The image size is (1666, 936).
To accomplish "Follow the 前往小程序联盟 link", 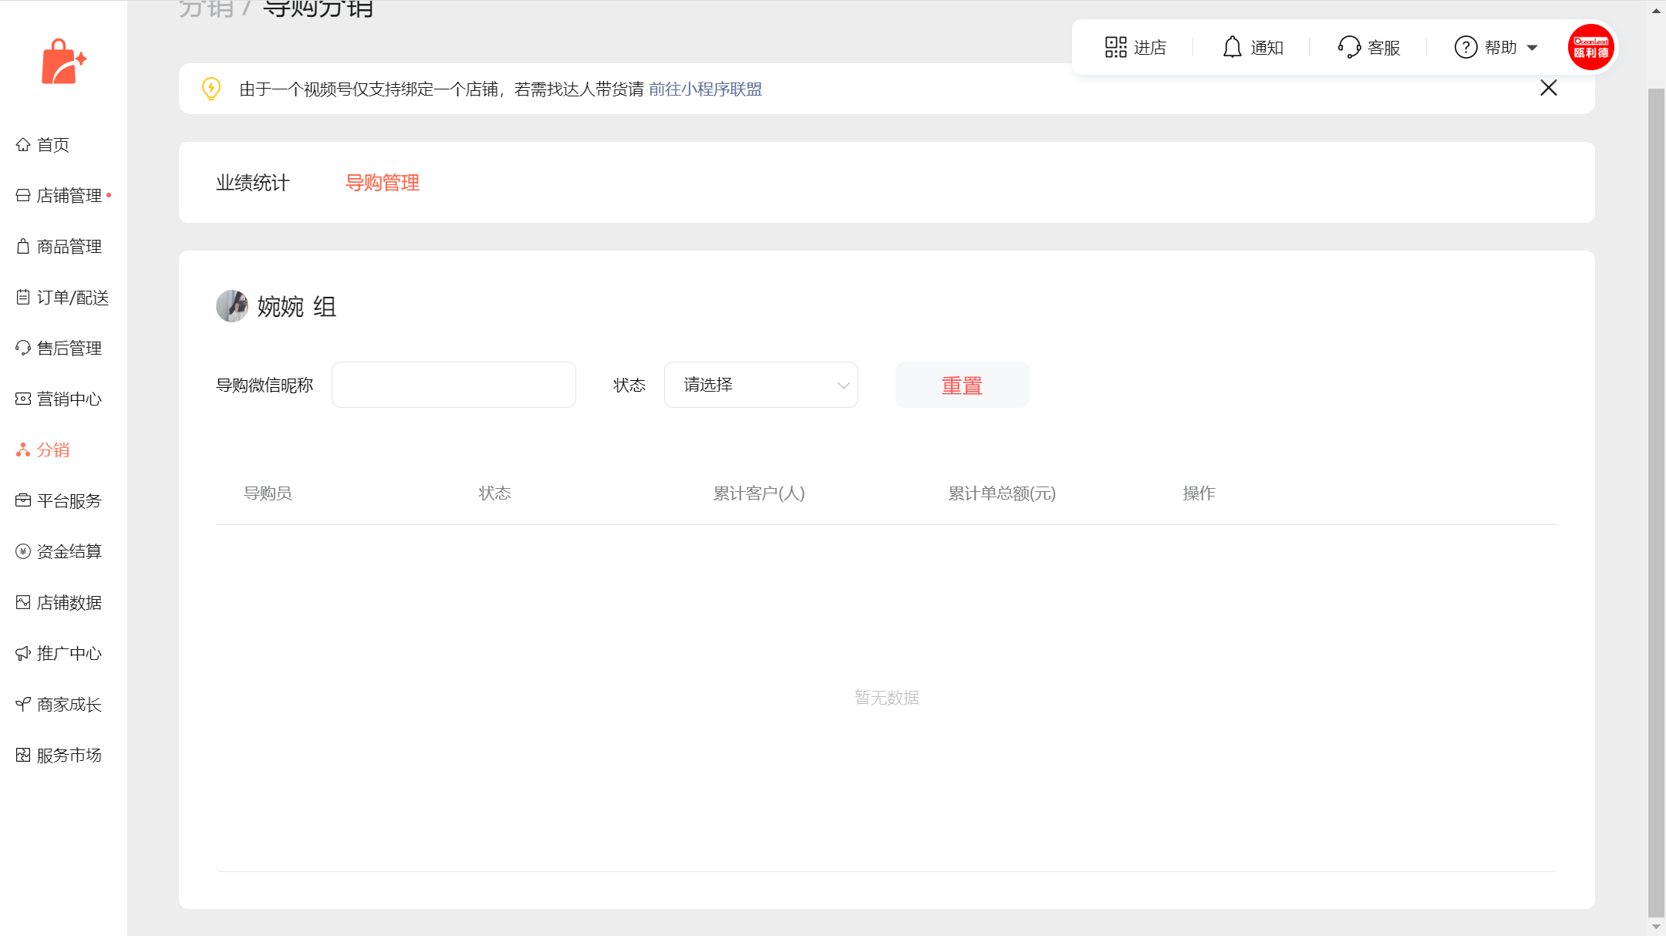I will click(x=705, y=89).
